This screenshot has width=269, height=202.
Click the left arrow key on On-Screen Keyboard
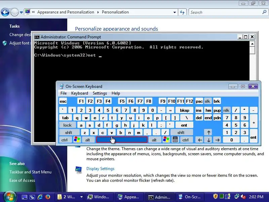[x=200, y=140]
